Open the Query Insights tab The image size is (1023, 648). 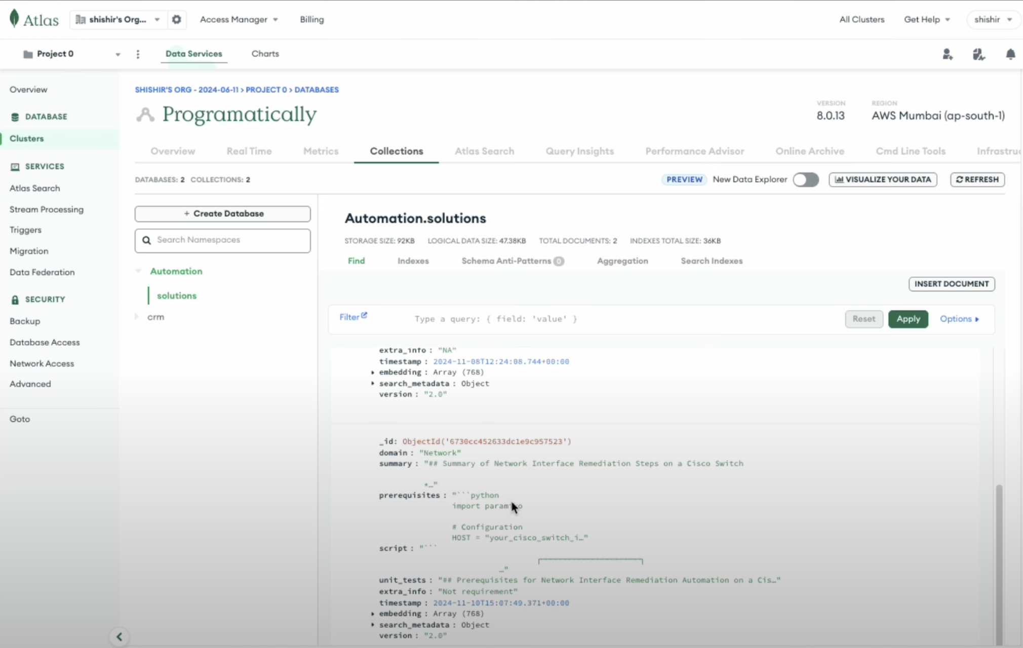tap(579, 151)
